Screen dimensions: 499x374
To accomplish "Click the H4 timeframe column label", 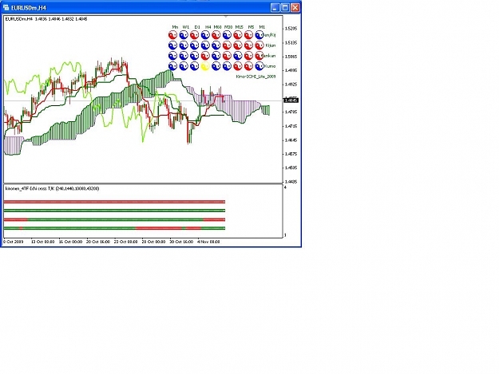I will tap(208, 27).
